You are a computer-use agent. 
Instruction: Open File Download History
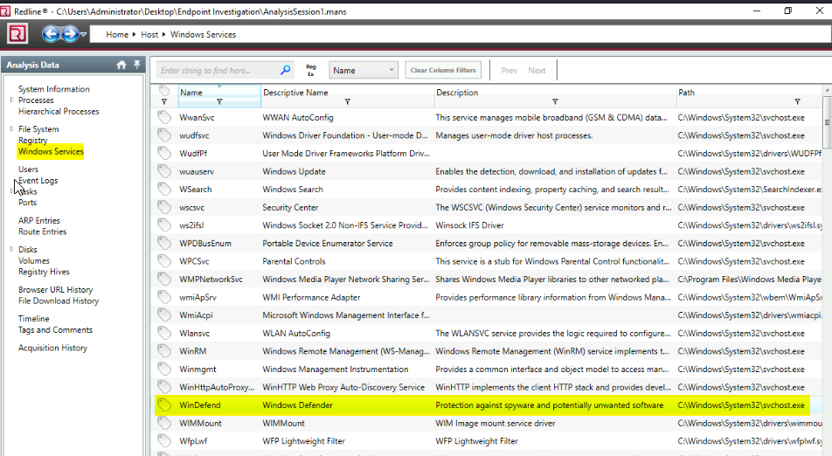59,301
